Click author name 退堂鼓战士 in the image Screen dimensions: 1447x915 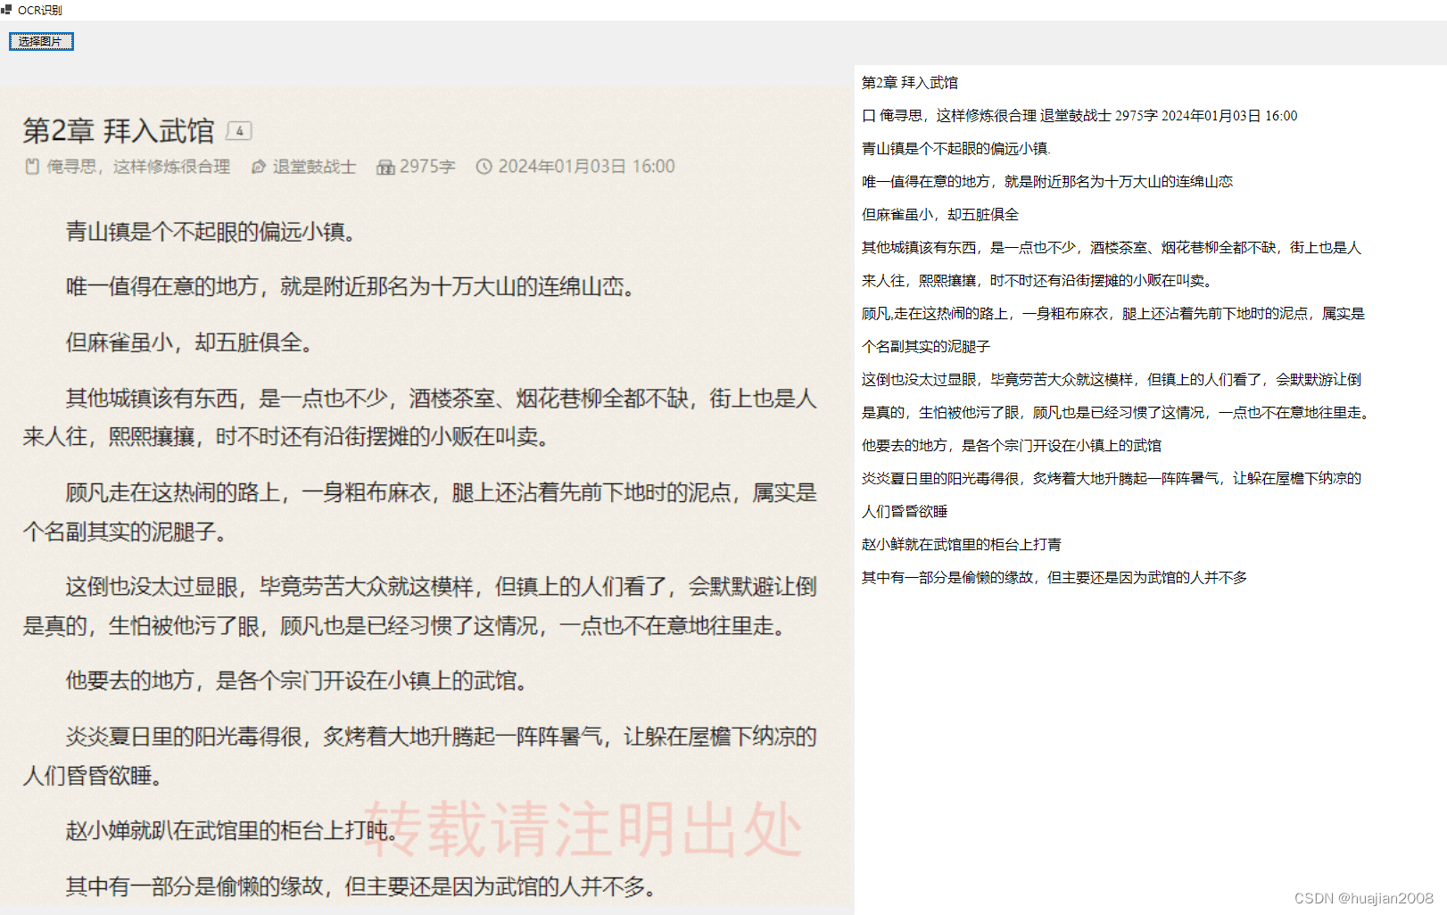pyautogui.click(x=314, y=167)
